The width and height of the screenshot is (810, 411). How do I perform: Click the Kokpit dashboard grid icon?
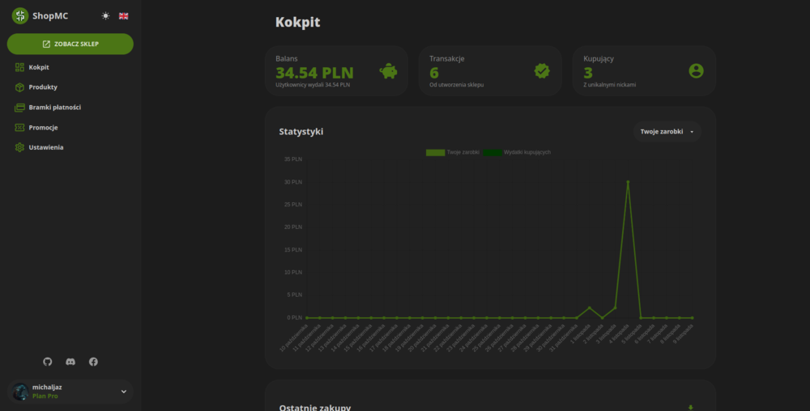19,67
